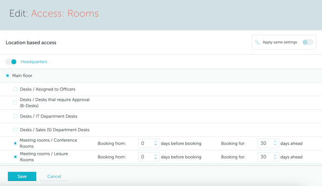Click the Location based access heading
Image resolution: width=322 pixels, height=186 pixels.
pos(31,43)
